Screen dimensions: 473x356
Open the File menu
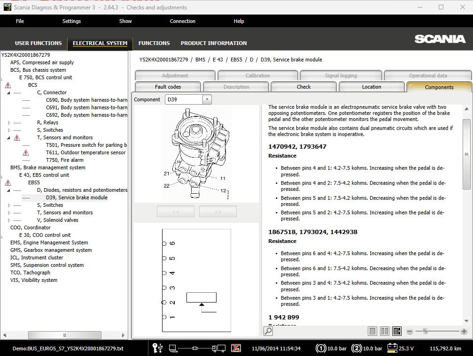click(x=20, y=21)
